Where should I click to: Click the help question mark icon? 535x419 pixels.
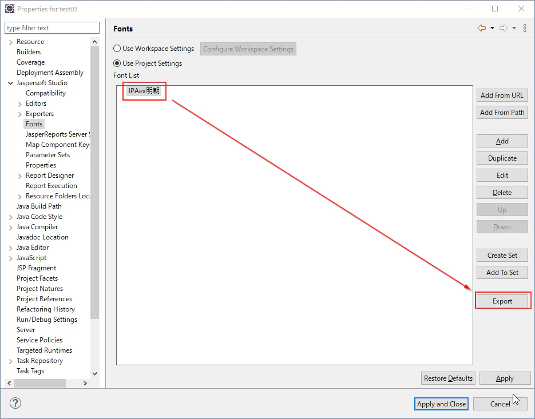pos(15,403)
